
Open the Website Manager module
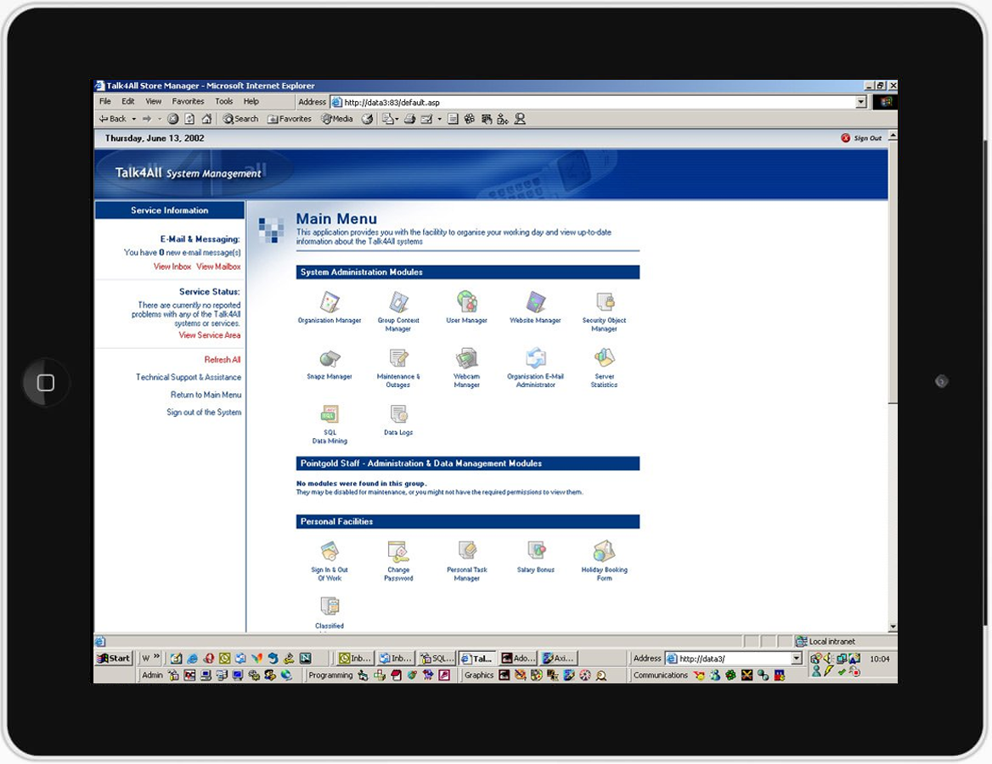point(535,308)
